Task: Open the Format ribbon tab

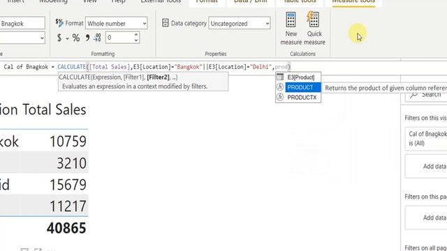Action: click(207, 1)
